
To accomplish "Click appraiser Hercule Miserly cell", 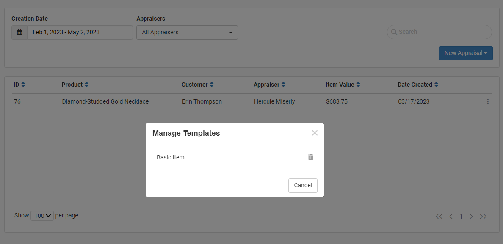I will pyautogui.click(x=274, y=101).
